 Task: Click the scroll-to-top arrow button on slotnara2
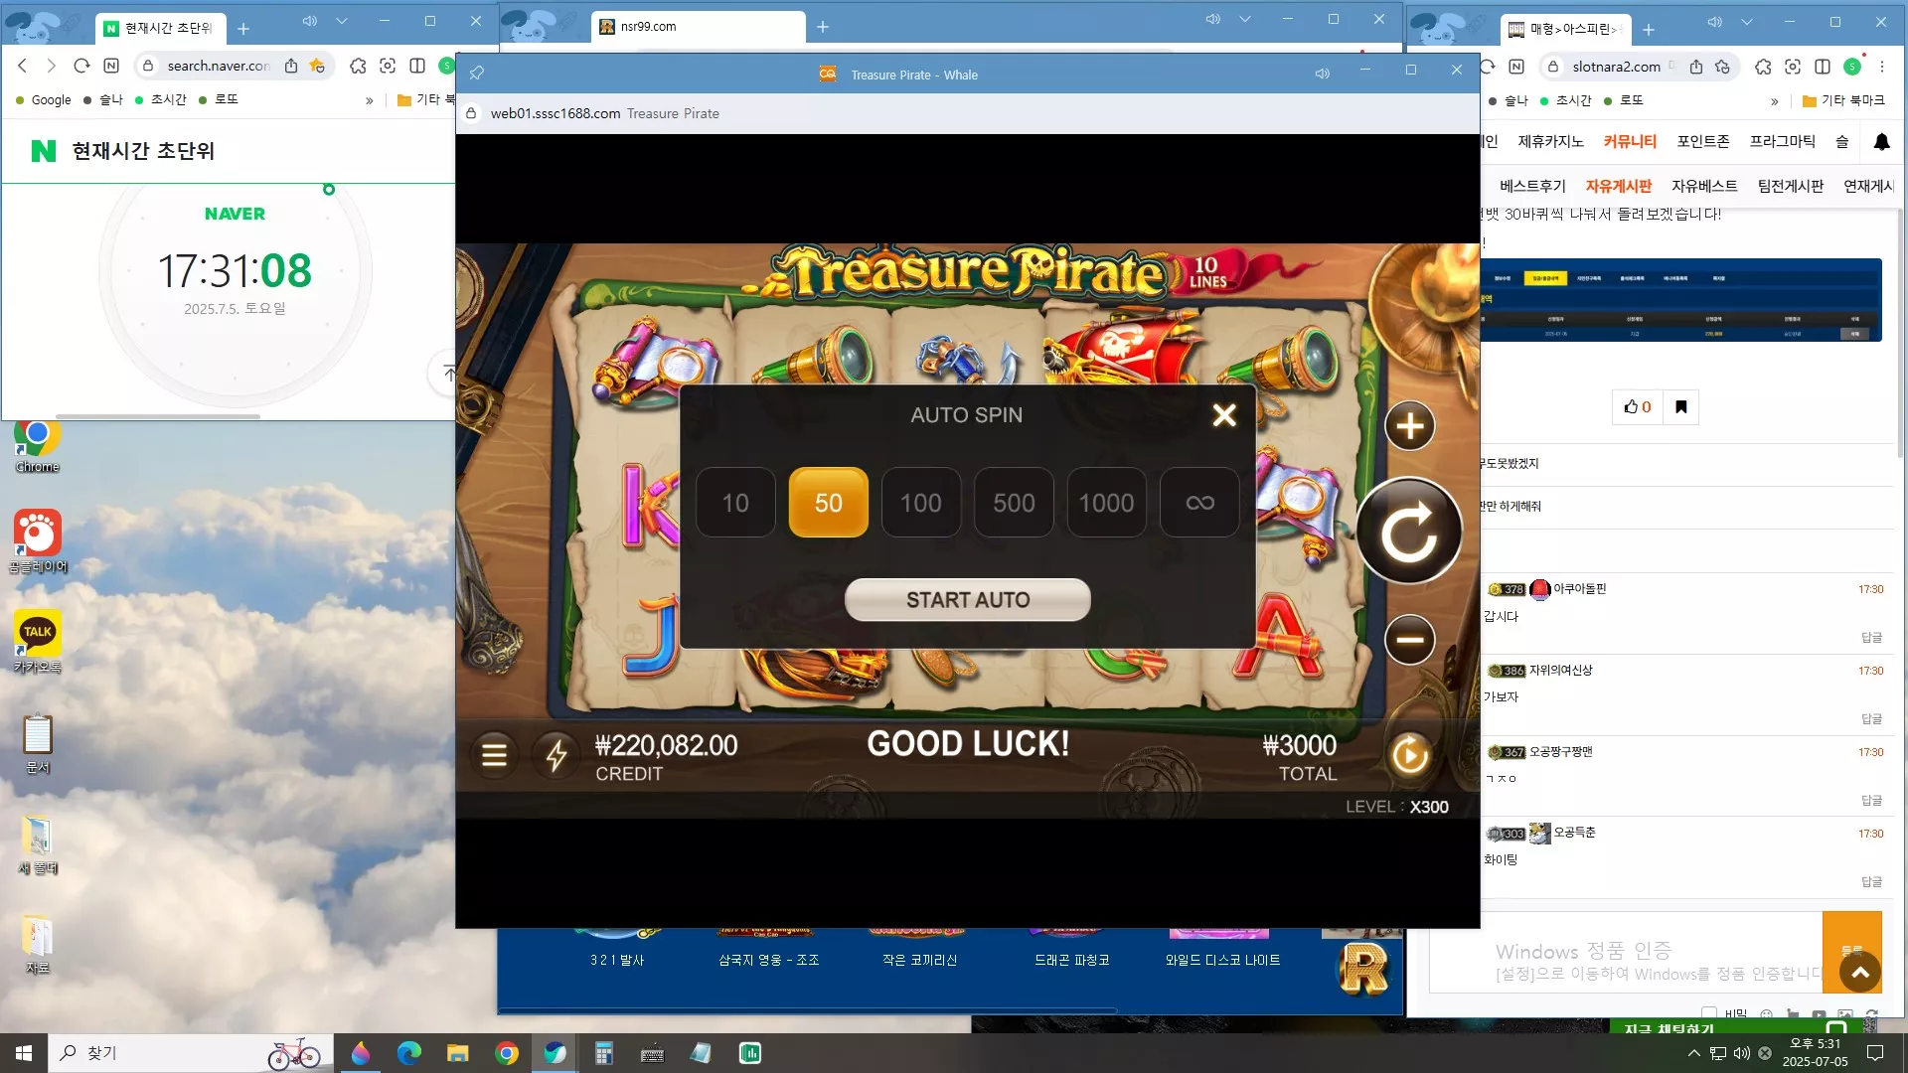[1860, 973]
